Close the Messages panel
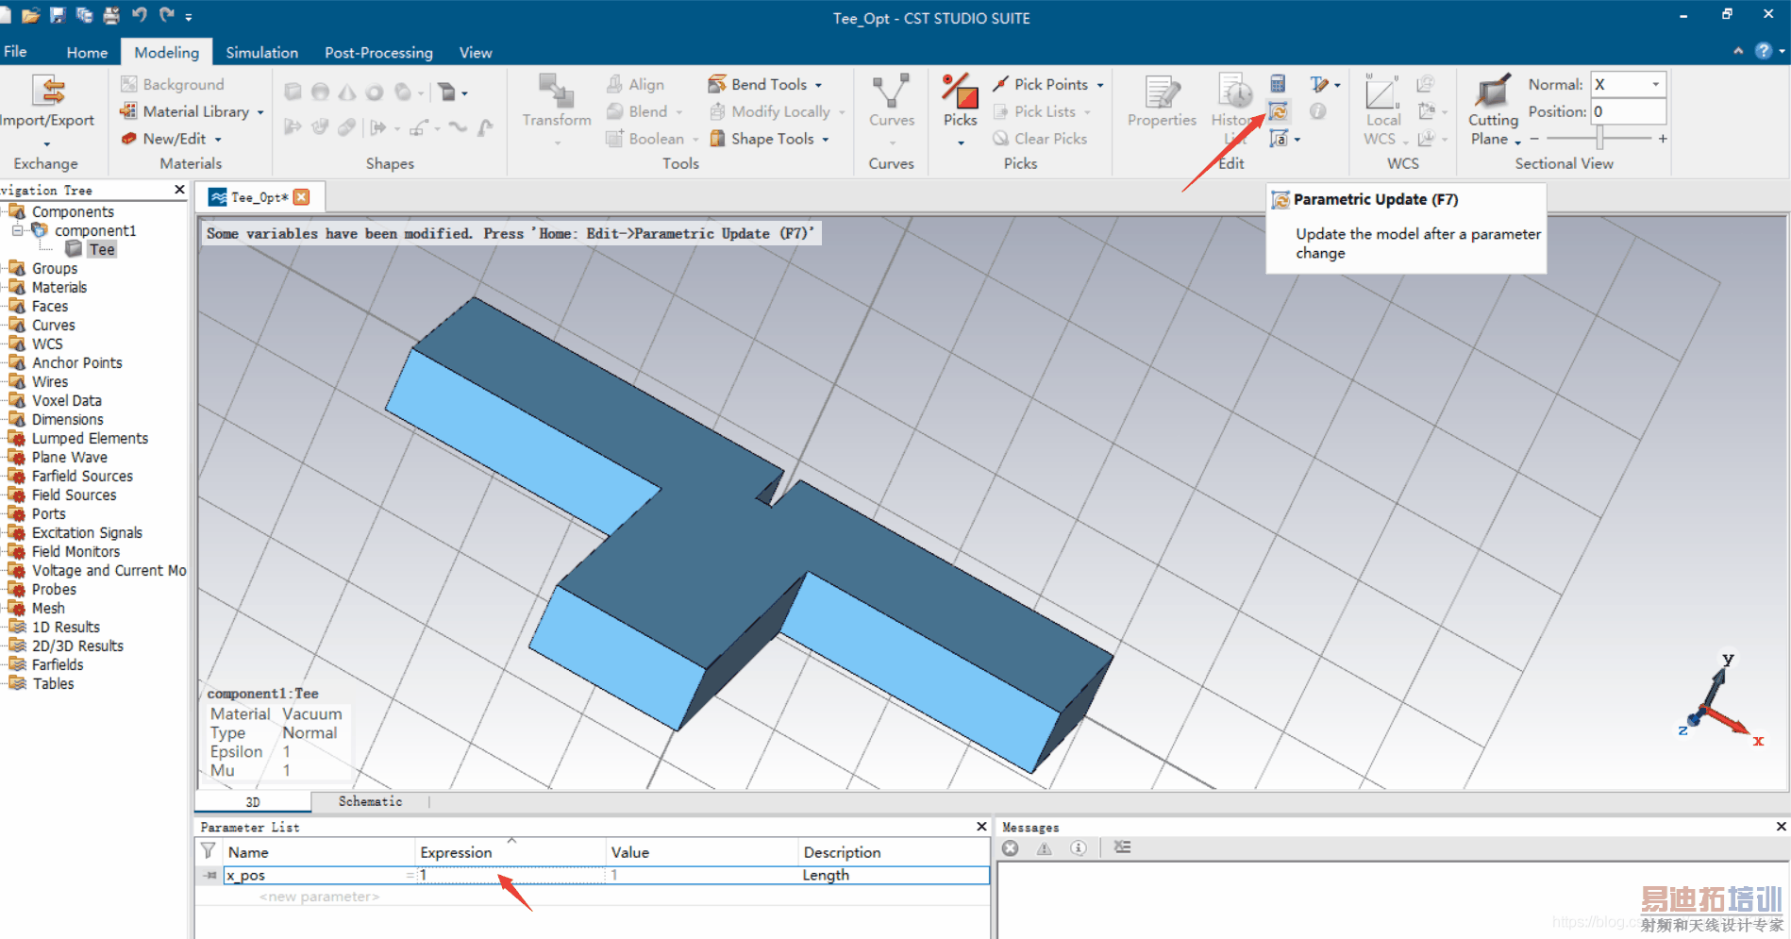Viewport: 1791px width, 939px height. point(1781,827)
